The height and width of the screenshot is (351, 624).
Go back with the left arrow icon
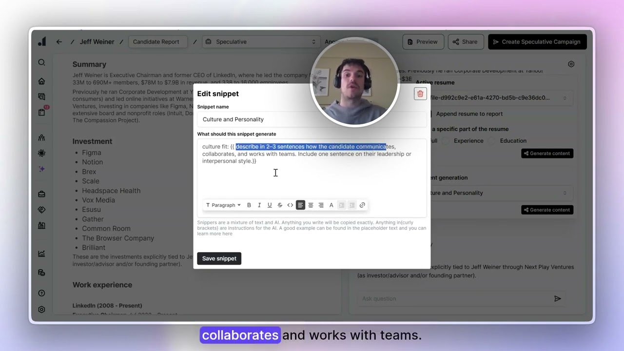pos(59,42)
